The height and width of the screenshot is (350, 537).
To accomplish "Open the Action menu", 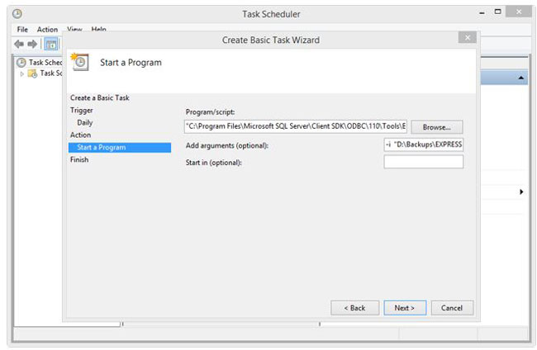I will pyautogui.click(x=47, y=30).
